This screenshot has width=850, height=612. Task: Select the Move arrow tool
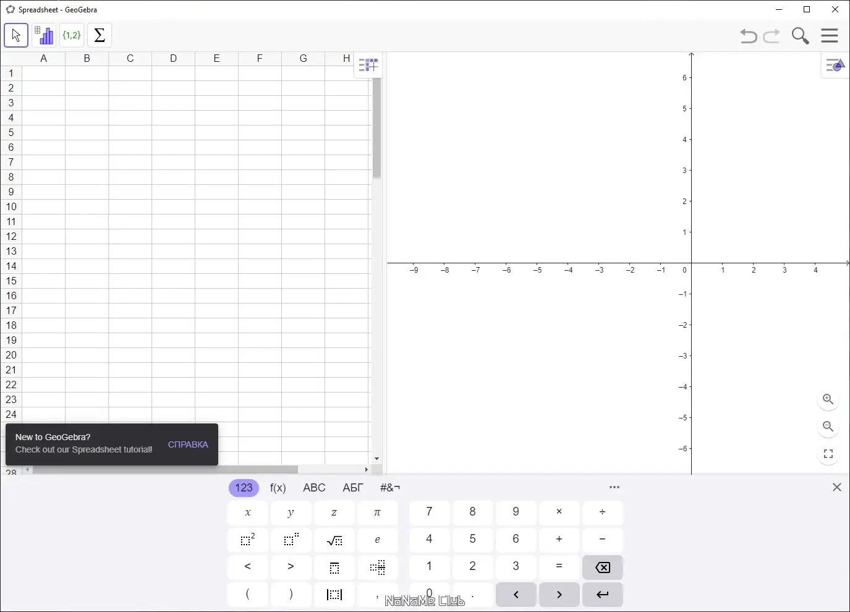pos(16,35)
